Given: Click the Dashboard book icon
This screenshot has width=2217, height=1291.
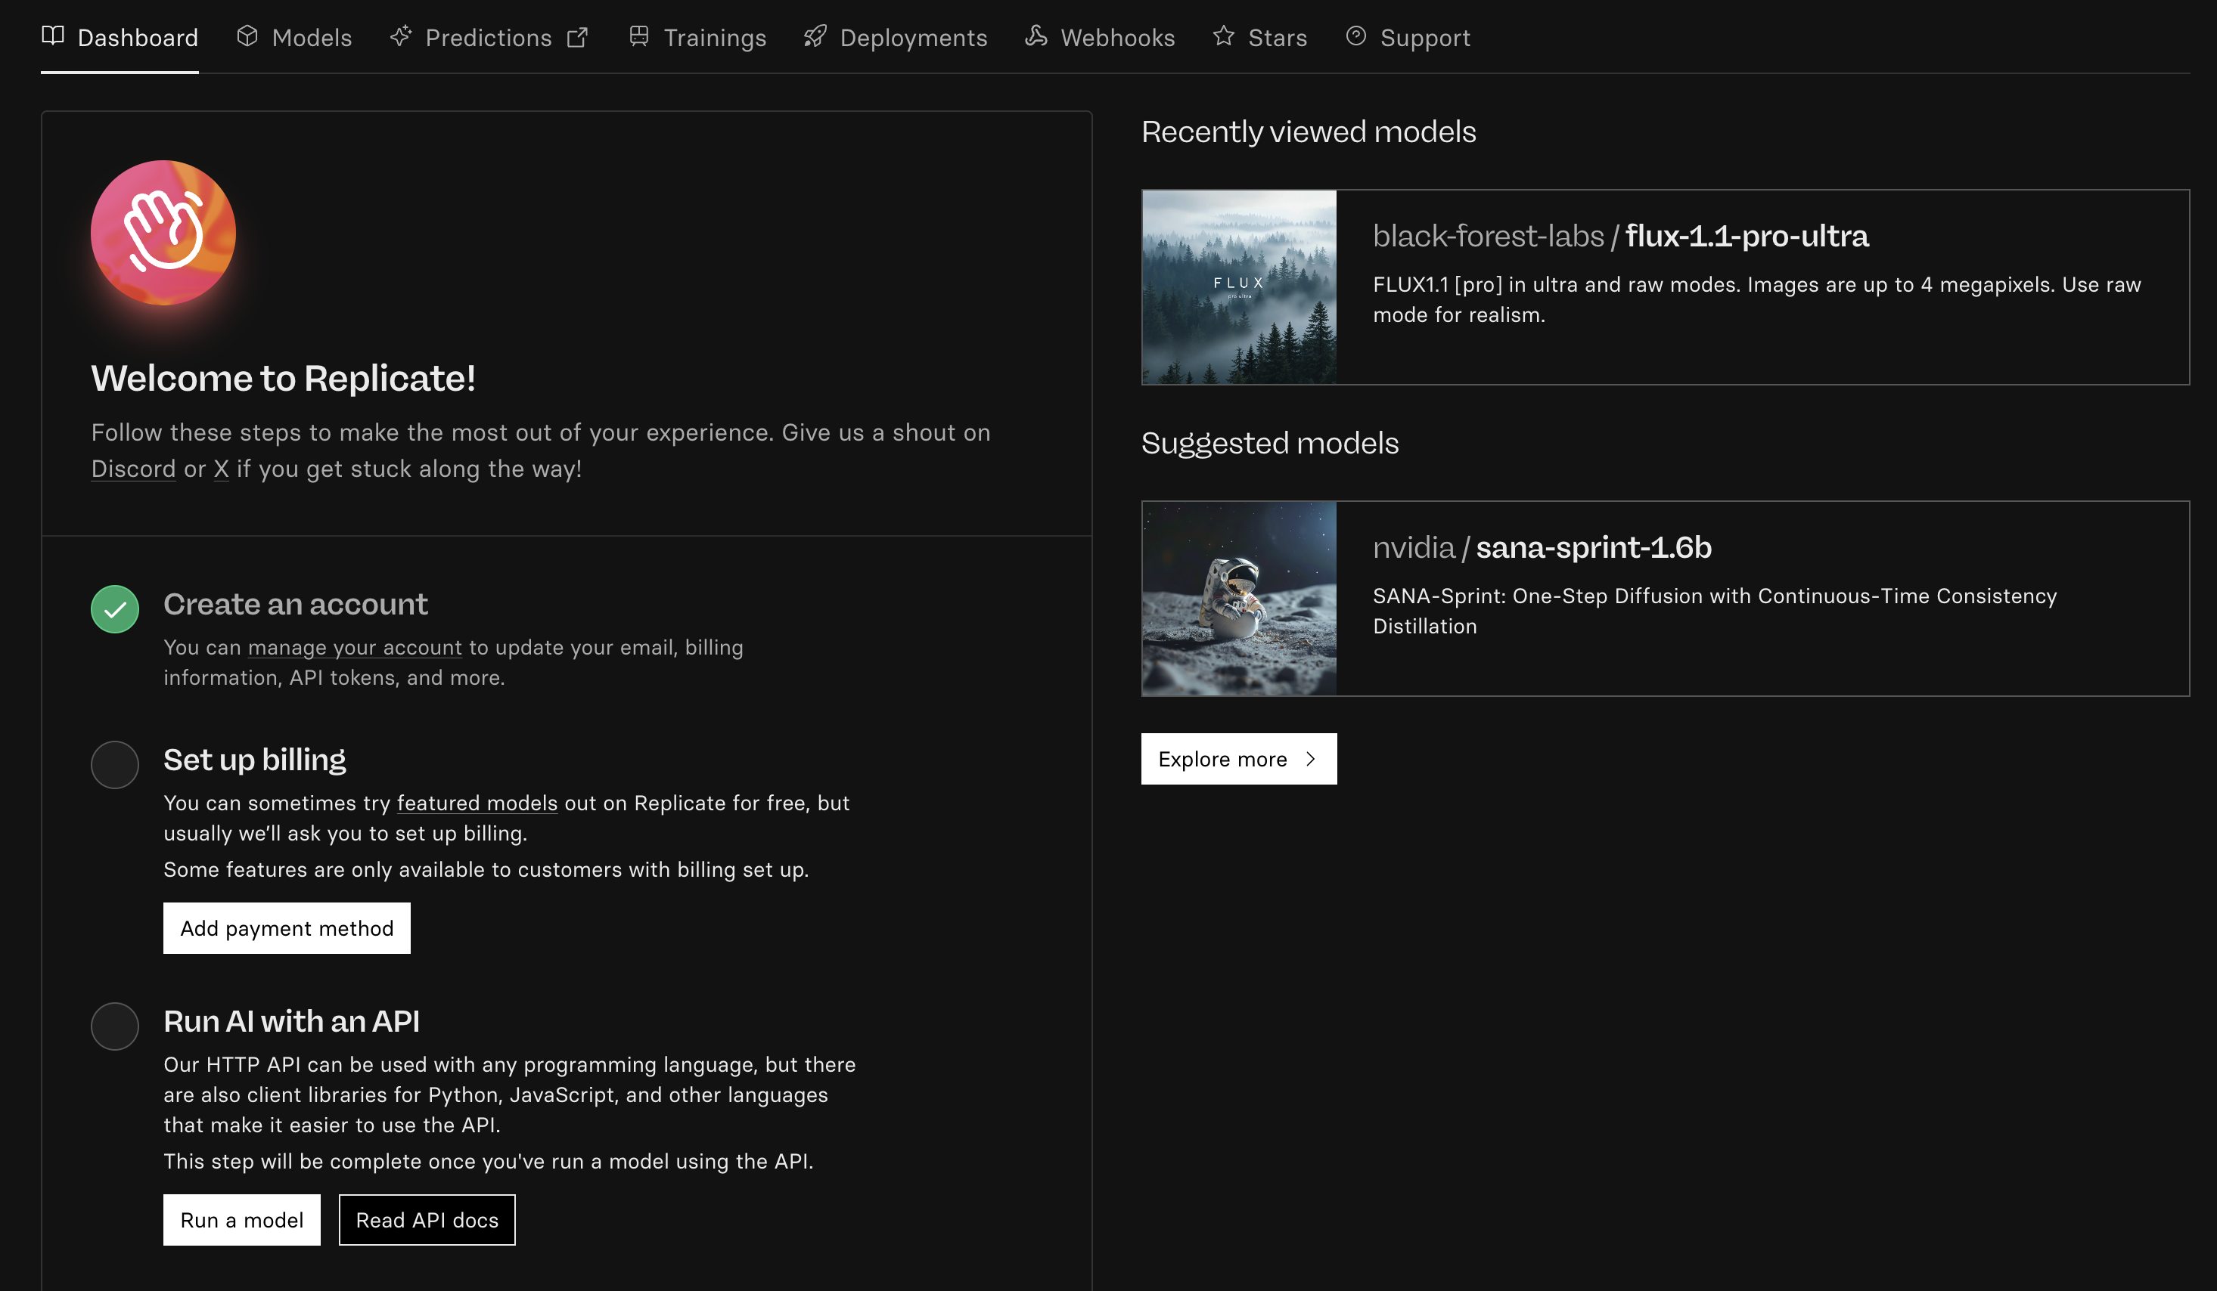Looking at the screenshot, I should click(x=53, y=36).
